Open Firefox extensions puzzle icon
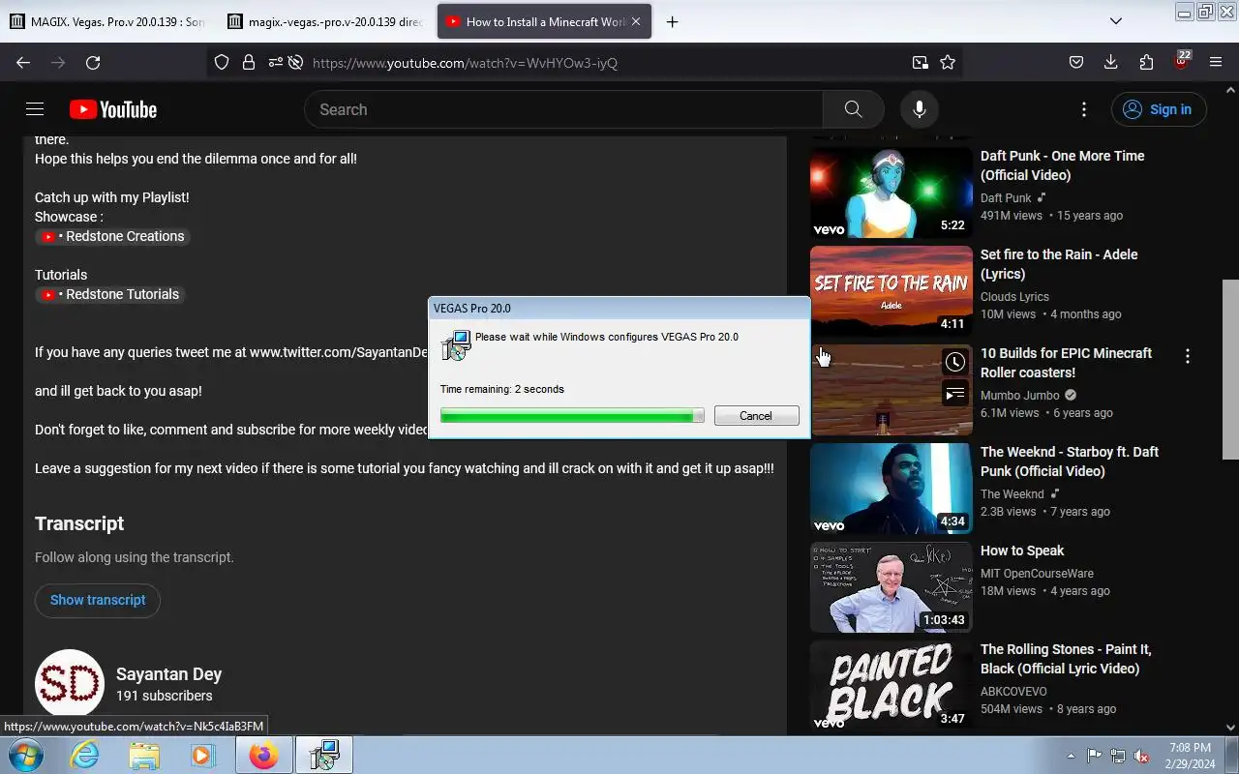 pos(1146,62)
